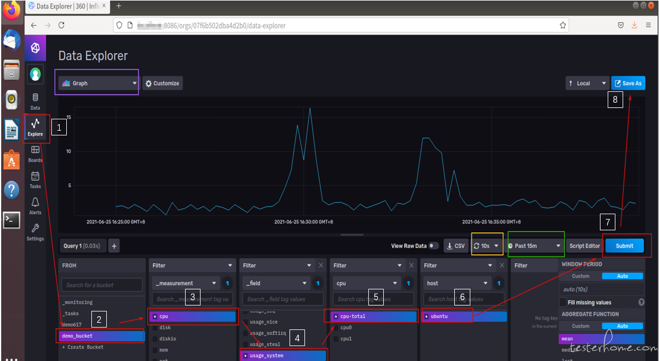The image size is (659, 361).
Task: Open the _measurement tag key dropdown
Action: pos(186,283)
